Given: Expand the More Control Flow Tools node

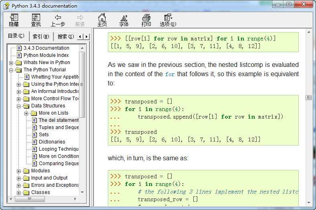Looking at the screenshot, I should click(19, 99).
